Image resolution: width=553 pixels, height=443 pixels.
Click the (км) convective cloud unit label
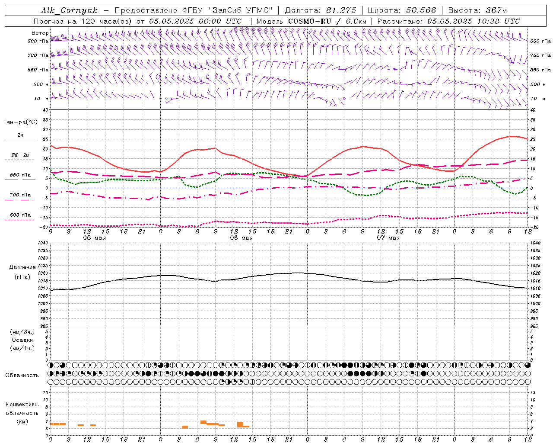(x=22, y=421)
